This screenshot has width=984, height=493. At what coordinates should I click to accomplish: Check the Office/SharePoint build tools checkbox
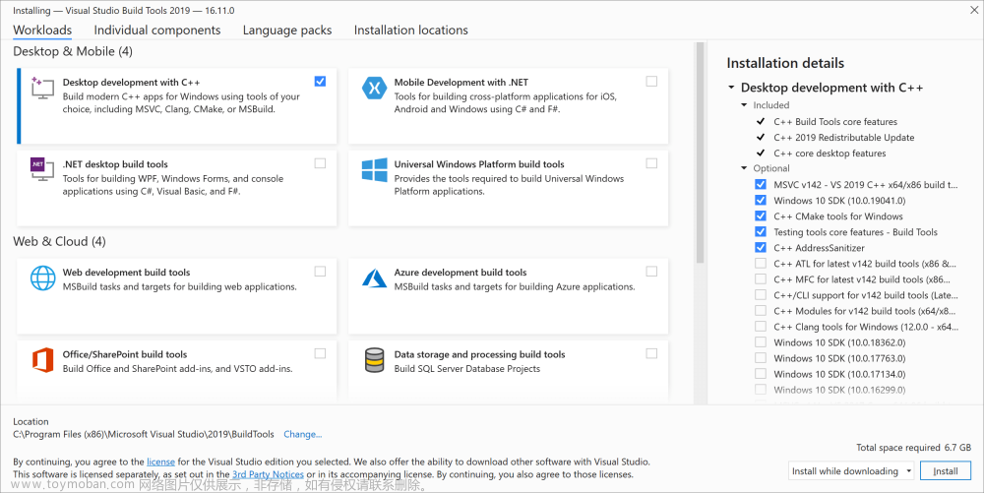(x=320, y=353)
